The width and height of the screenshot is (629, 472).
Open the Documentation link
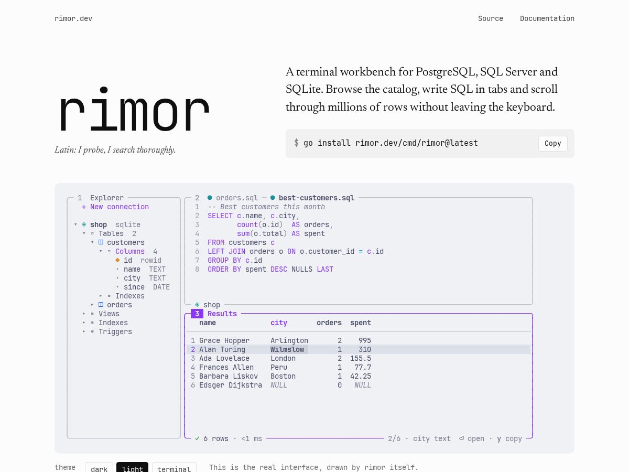[547, 18]
